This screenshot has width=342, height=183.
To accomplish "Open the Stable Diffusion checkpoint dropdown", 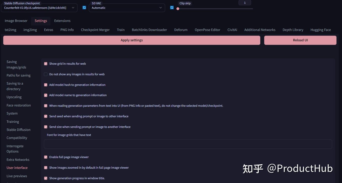I will [73, 8].
